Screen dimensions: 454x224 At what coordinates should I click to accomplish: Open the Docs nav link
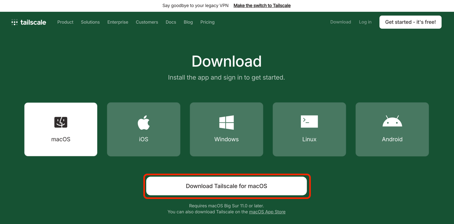pos(171,22)
